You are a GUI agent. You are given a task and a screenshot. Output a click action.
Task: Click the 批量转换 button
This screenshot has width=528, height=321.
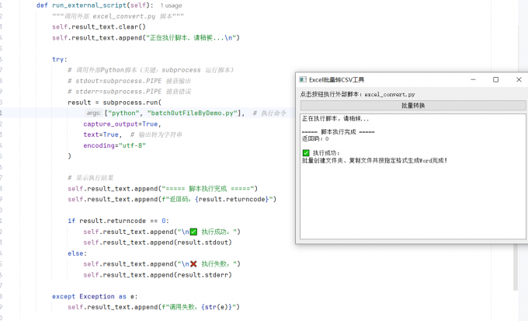click(x=413, y=106)
